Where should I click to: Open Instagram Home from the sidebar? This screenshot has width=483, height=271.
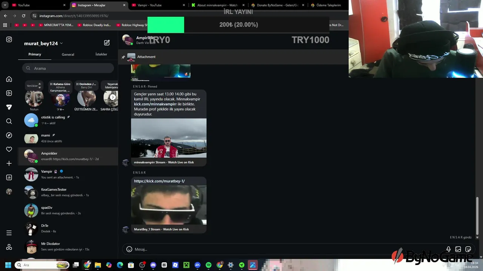pos(9,79)
